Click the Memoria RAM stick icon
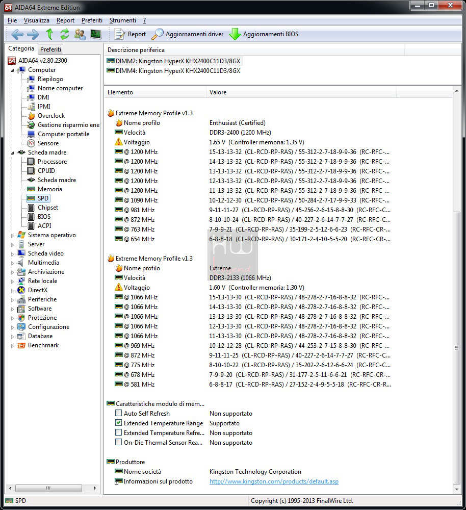 pos(31,189)
